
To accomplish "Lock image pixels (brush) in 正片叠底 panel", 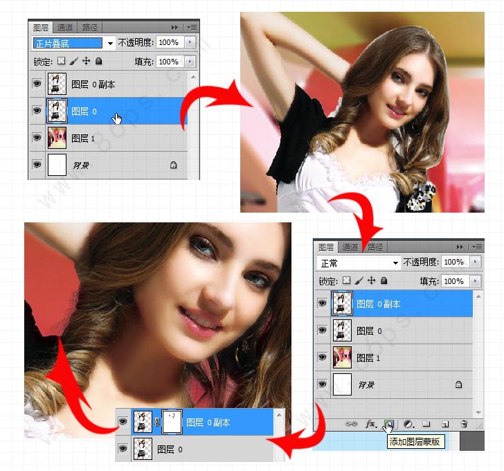I will 73,61.
